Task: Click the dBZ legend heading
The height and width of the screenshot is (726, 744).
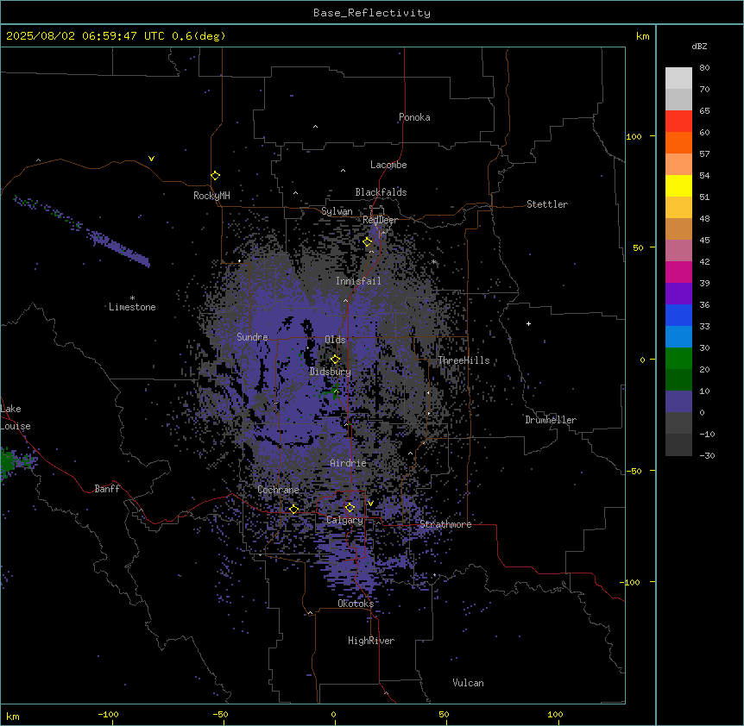Action: point(699,46)
